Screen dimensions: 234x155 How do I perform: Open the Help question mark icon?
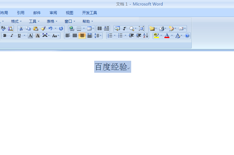point(187,36)
